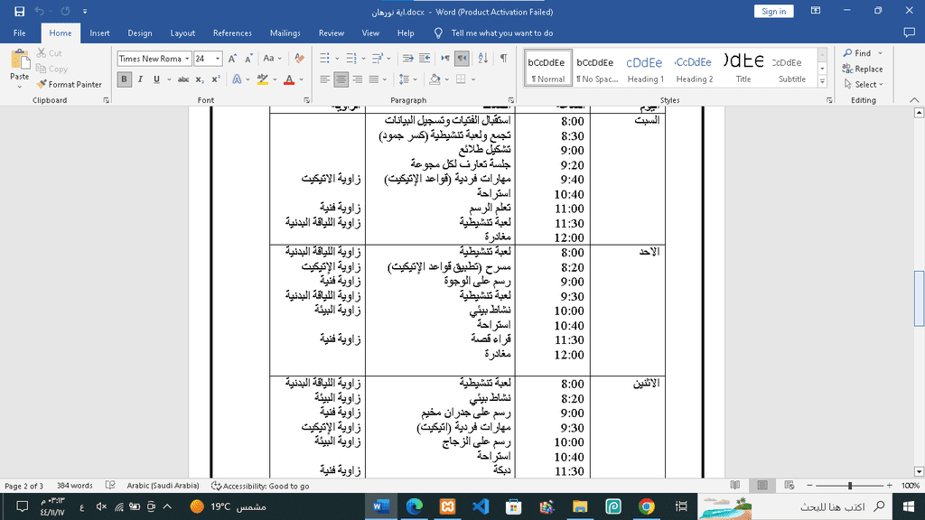Open the comments pane icon
This screenshot has width=925, height=520.
[x=909, y=33]
